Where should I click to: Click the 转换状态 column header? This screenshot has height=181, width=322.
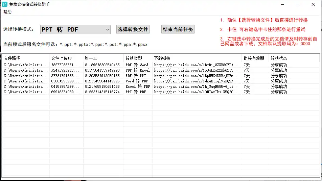click(x=279, y=58)
